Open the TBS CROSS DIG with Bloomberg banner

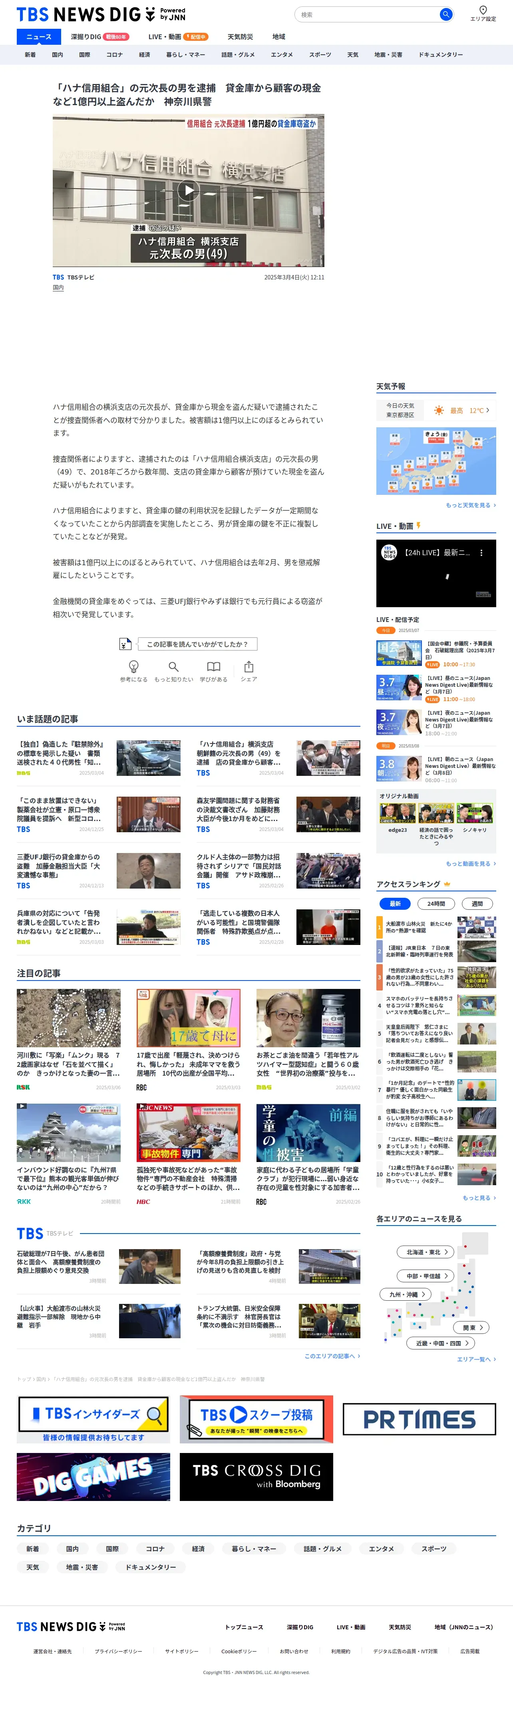[x=256, y=1477]
